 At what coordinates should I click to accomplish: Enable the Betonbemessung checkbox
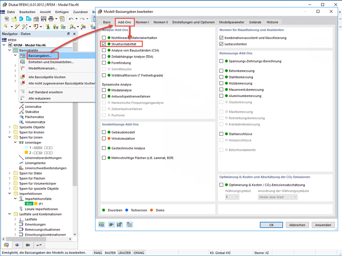point(221,71)
